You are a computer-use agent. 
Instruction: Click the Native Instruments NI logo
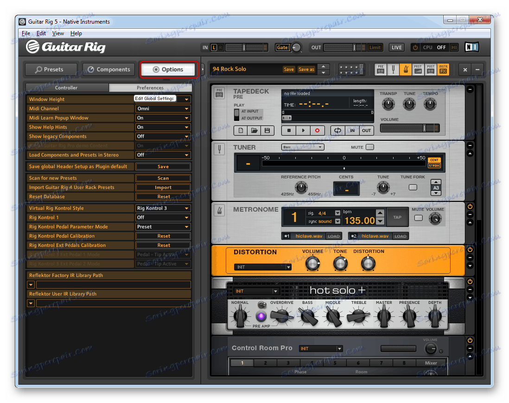471,47
